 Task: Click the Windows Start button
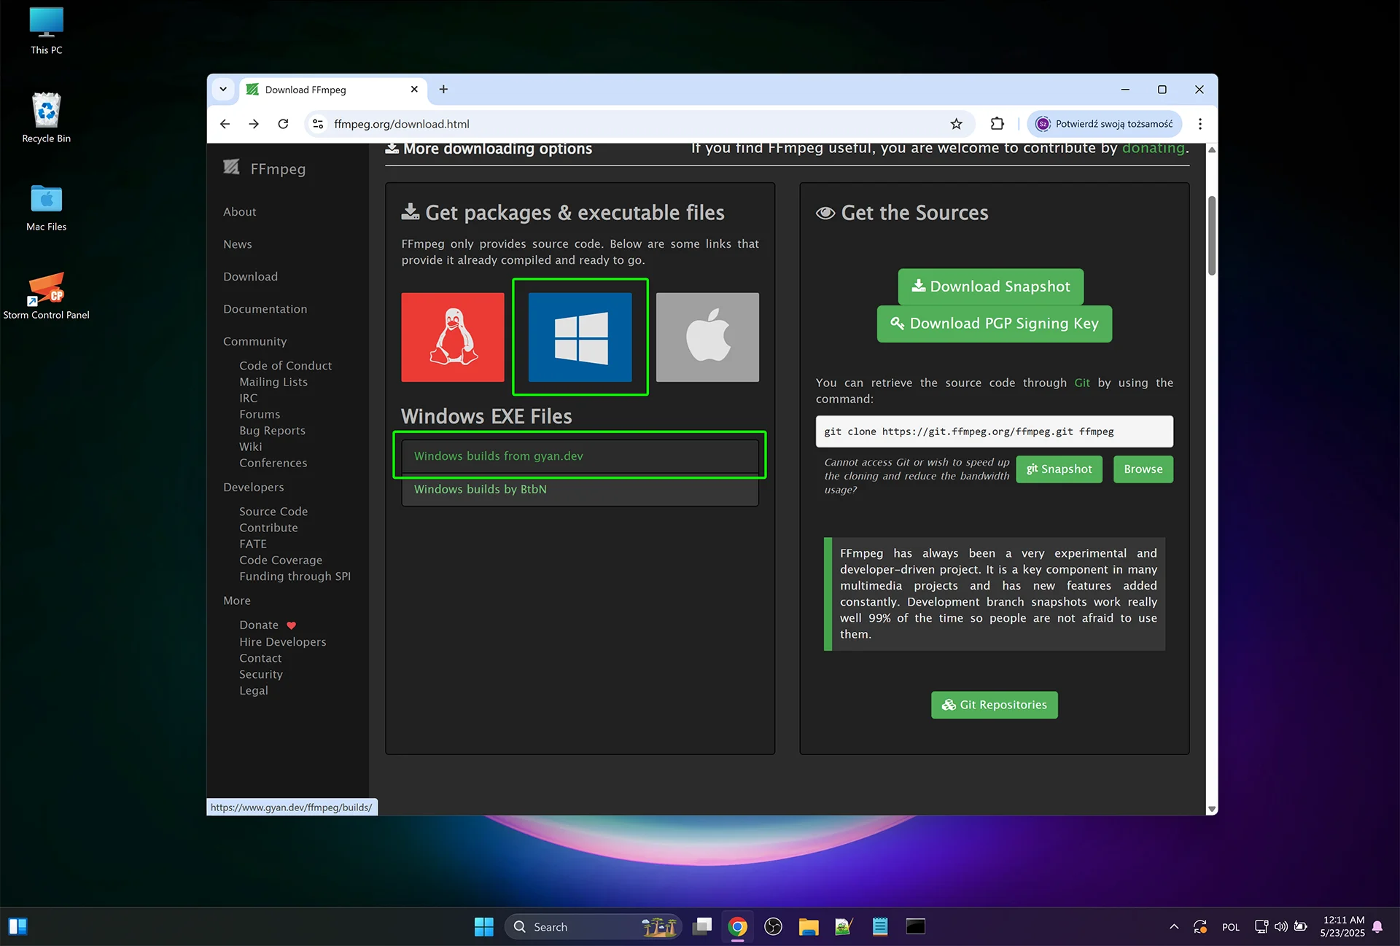pyautogui.click(x=483, y=926)
